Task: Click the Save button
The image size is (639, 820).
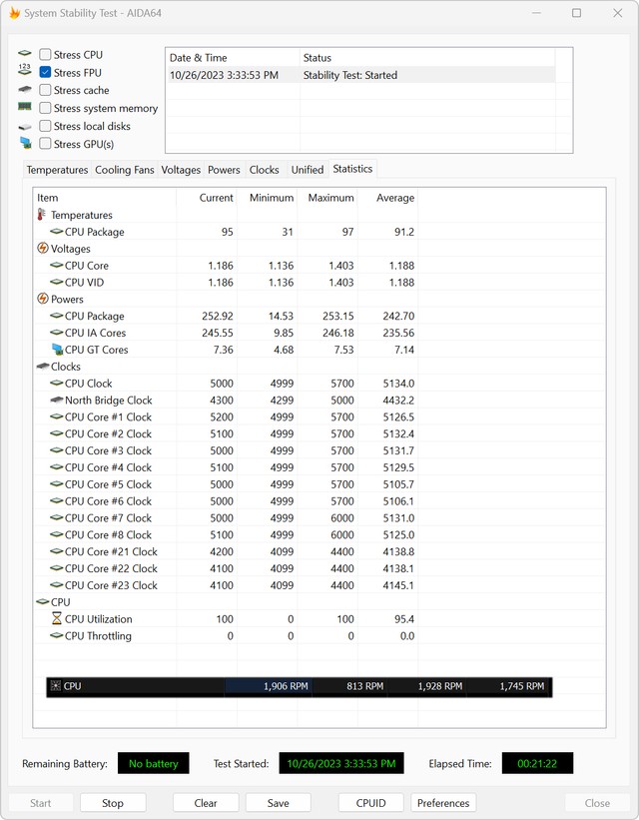Action: pos(279,803)
